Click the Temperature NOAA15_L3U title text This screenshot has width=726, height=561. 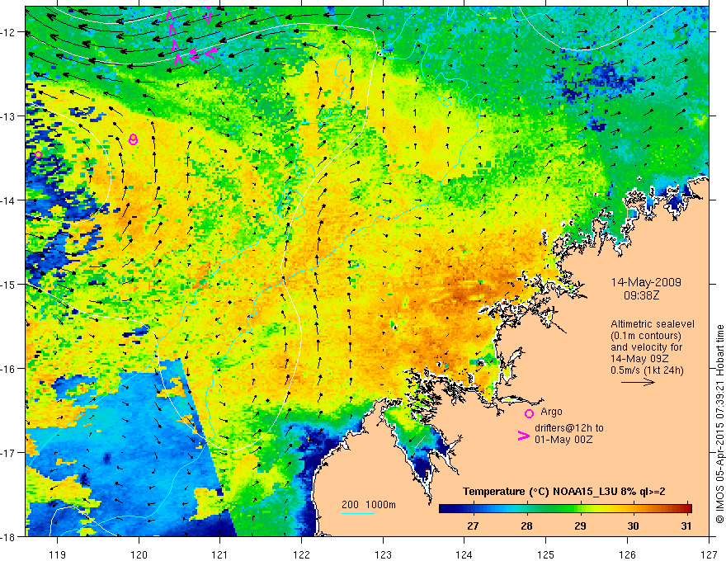tap(564, 492)
